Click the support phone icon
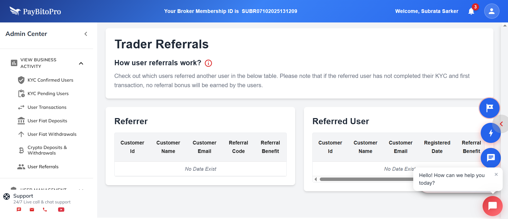The height and width of the screenshot is (219, 508). pos(45,209)
